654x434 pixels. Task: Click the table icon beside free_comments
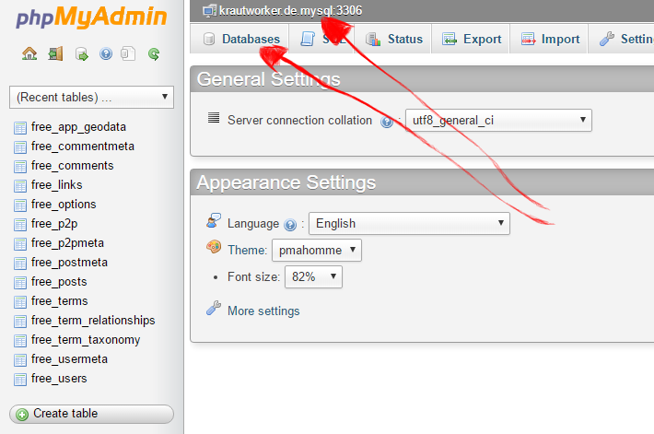[x=20, y=167]
